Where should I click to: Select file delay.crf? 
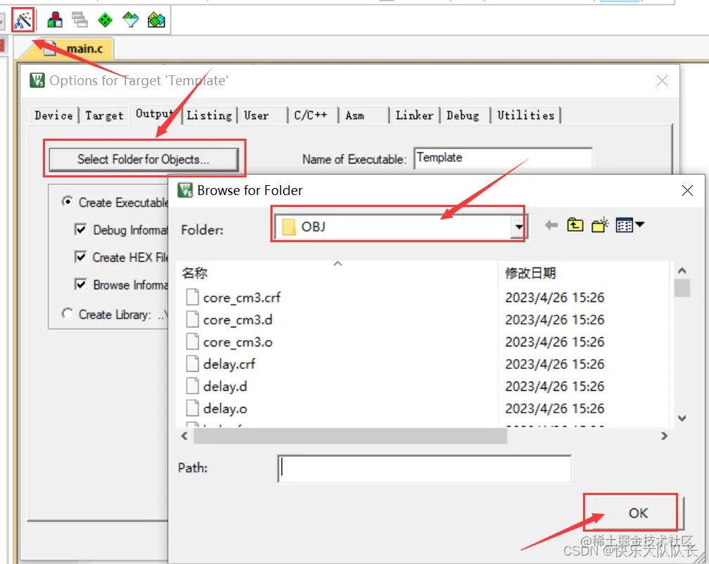[230, 363]
